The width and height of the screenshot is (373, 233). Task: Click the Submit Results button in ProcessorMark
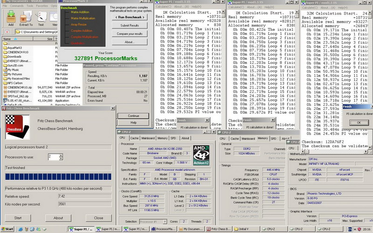tap(130, 25)
